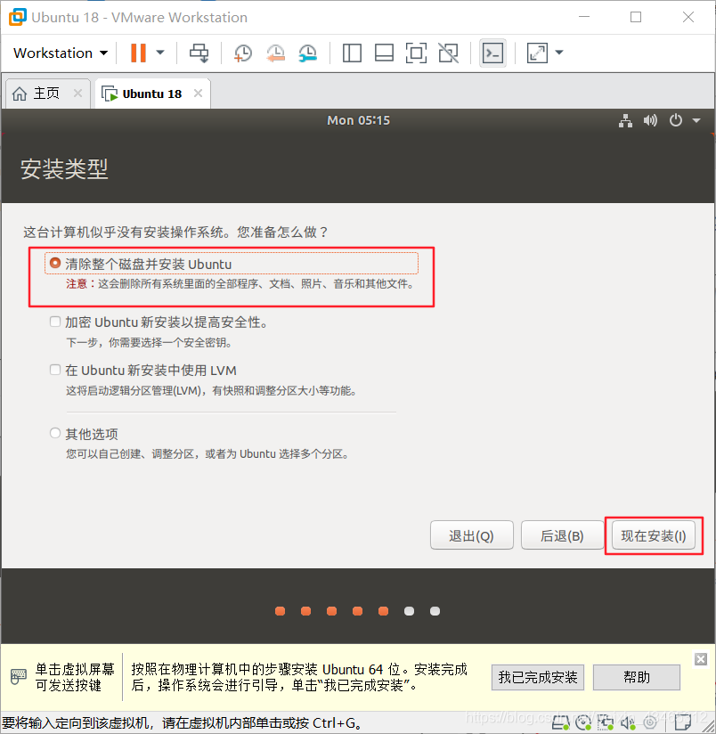Viewport: 716px width, 734px height.
Task: Expand the Ubuntu system menu arrow
Action: (x=696, y=120)
